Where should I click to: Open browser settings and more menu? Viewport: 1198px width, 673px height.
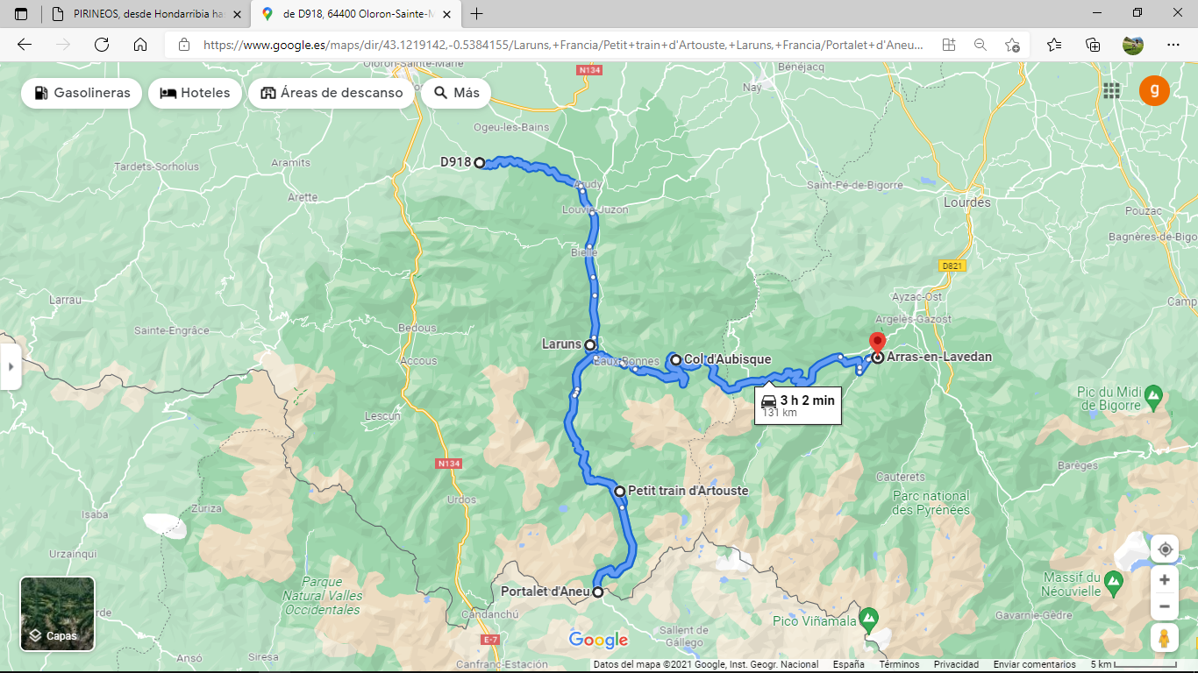click(x=1173, y=45)
